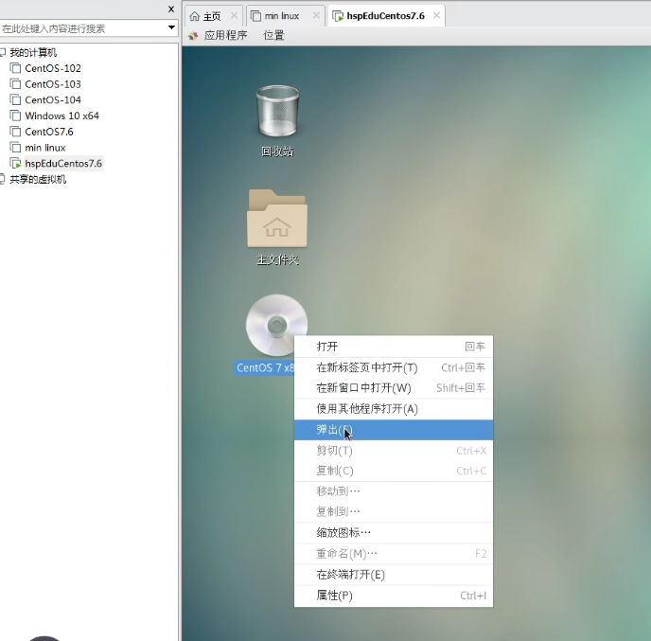Click the VM icon beside Windows 10 x64

point(15,116)
